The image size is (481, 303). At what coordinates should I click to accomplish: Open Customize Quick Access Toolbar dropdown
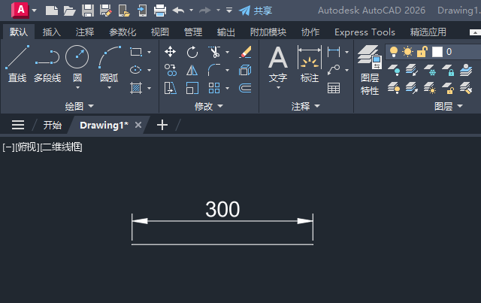click(x=228, y=11)
